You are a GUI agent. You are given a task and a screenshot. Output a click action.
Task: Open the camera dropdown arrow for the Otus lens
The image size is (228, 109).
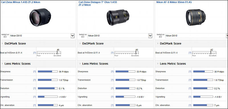(150, 36)
